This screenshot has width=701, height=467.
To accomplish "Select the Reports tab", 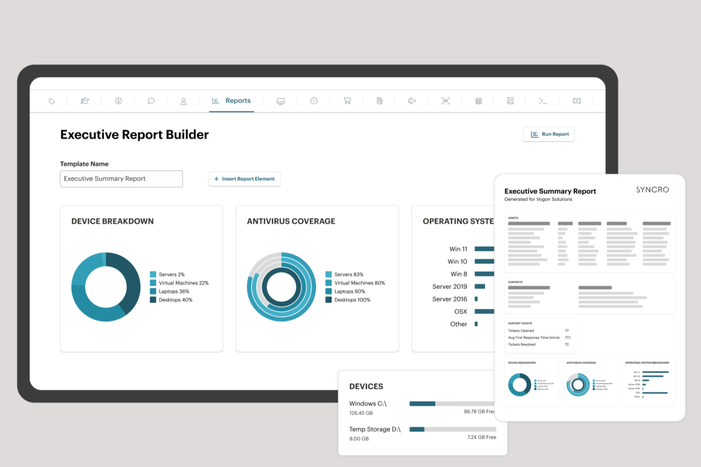I will pyautogui.click(x=232, y=101).
